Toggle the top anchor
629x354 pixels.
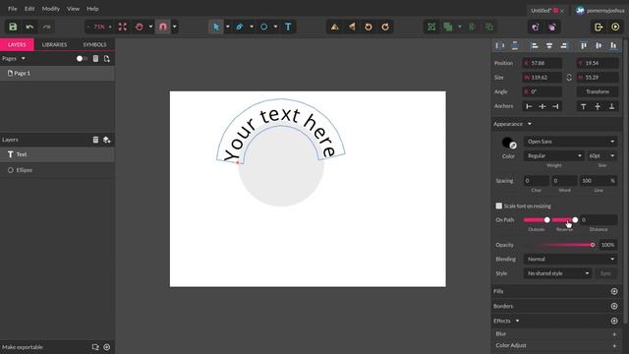tap(584, 106)
